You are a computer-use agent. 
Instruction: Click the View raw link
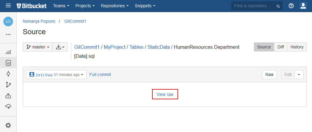pos(165,94)
